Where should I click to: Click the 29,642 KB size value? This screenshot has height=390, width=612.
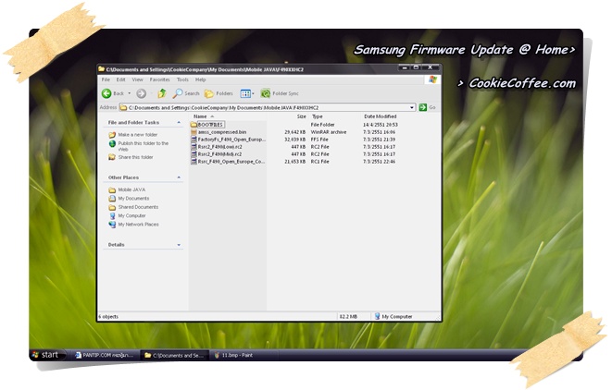pos(294,132)
